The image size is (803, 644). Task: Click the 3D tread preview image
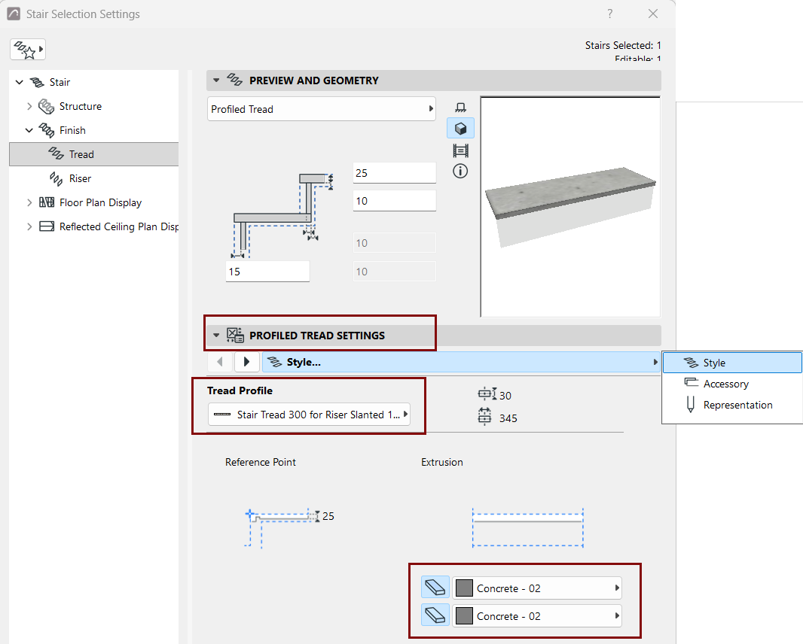[570, 207]
